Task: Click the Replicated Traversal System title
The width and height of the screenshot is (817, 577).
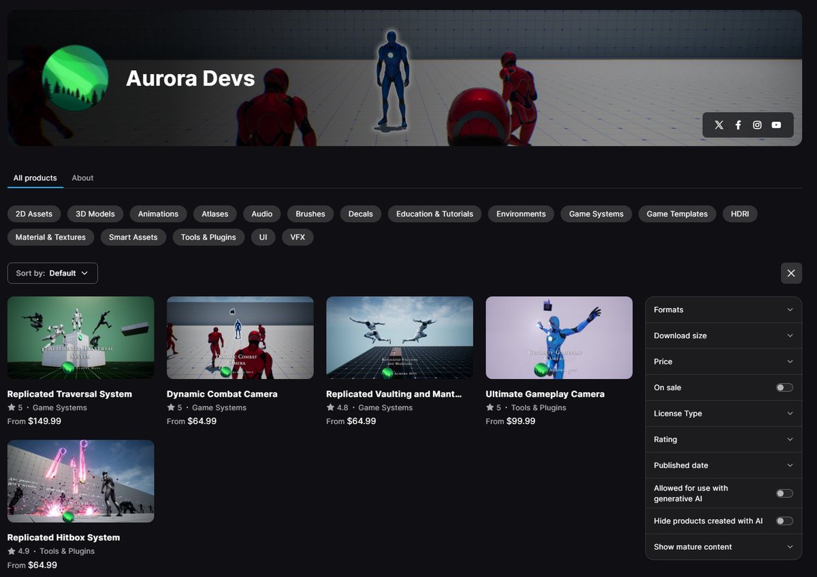Action: tap(69, 394)
